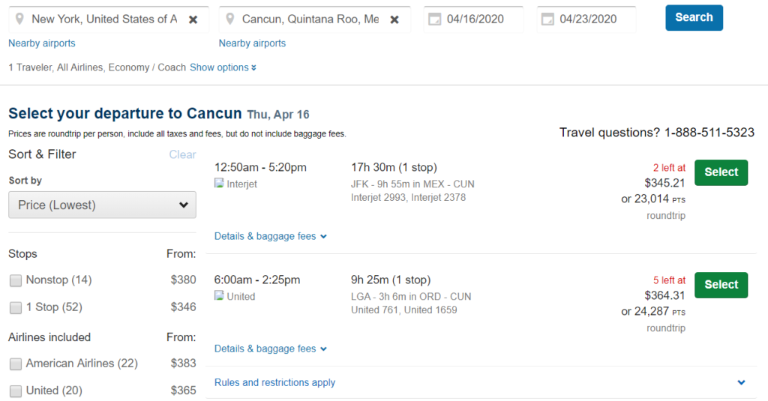Screen dimensions: 768x401
Task: Click the destination location pin icon
Action: coord(231,19)
